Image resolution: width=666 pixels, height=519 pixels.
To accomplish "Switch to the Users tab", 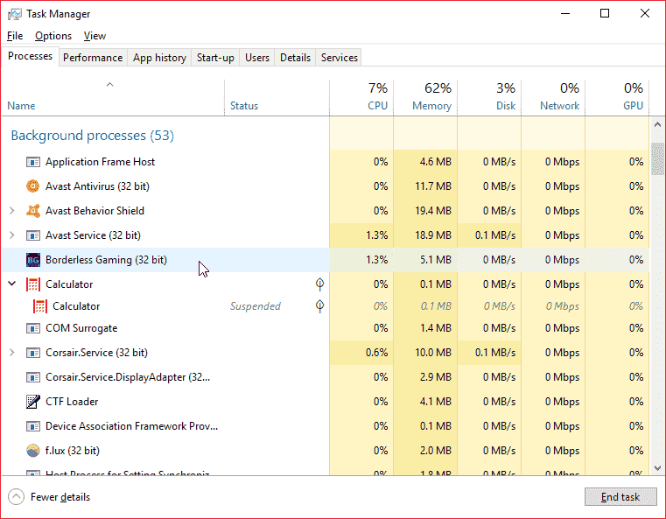I will pos(257,58).
